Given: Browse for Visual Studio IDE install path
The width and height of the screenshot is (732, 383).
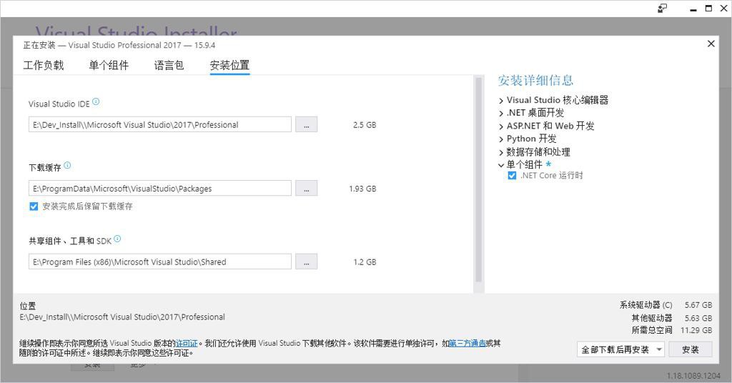Looking at the screenshot, I should [x=306, y=124].
